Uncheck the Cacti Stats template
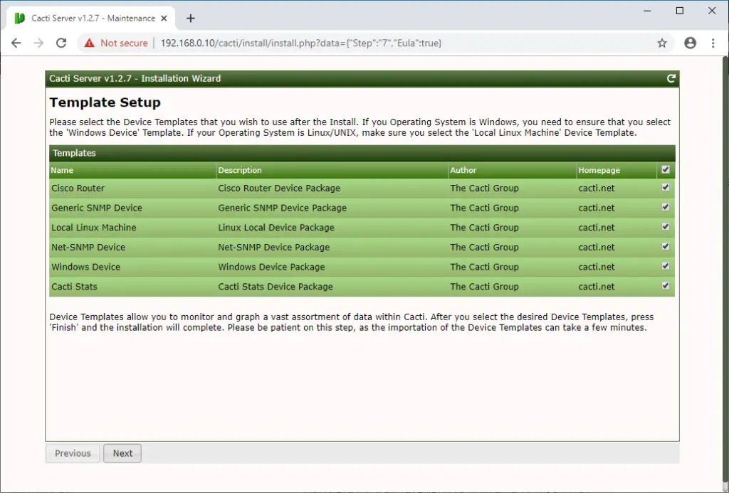The height and width of the screenshot is (493, 729). point(665,286)
